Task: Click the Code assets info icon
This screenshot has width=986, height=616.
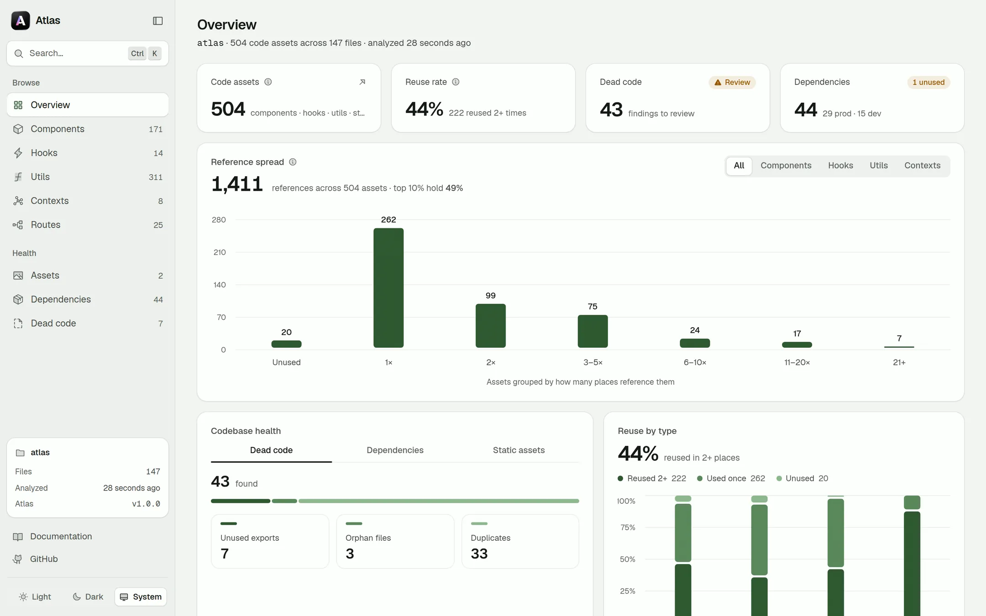Action: 268,82
